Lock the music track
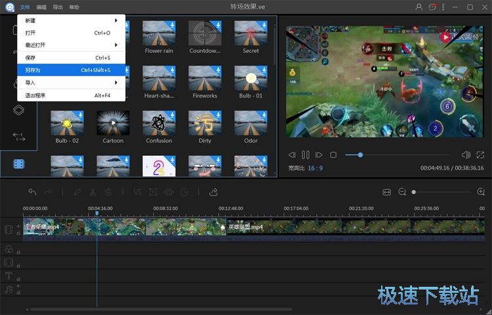This screenshot has width=492, height=315. [x=18, y=293]
